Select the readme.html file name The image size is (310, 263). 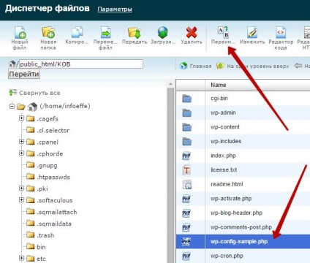(227, 184)
